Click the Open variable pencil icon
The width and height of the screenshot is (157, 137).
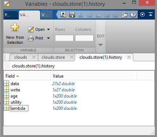click(31, 29)
